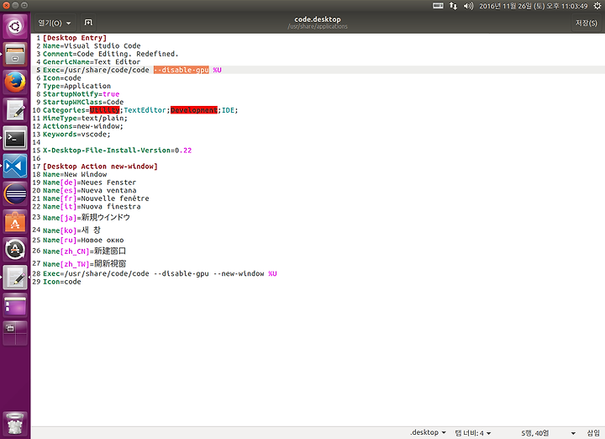
Task: Close the gedit window
Action: (6, 5)
